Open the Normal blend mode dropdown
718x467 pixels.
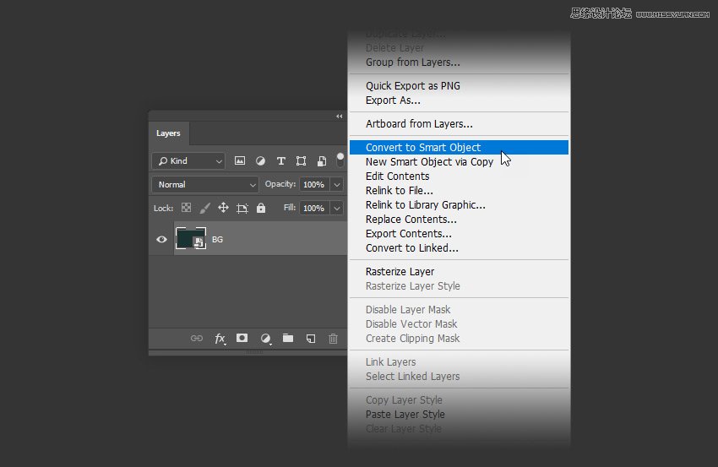[x=205, y=184]
